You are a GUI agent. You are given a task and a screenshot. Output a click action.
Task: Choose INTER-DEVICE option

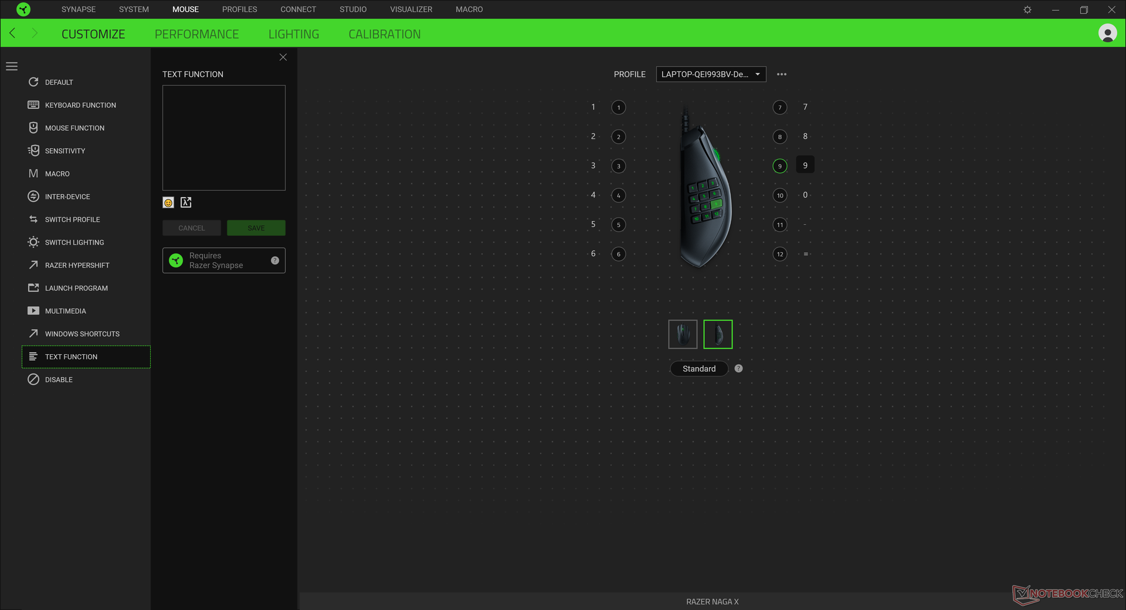click(x=86, y=196)
